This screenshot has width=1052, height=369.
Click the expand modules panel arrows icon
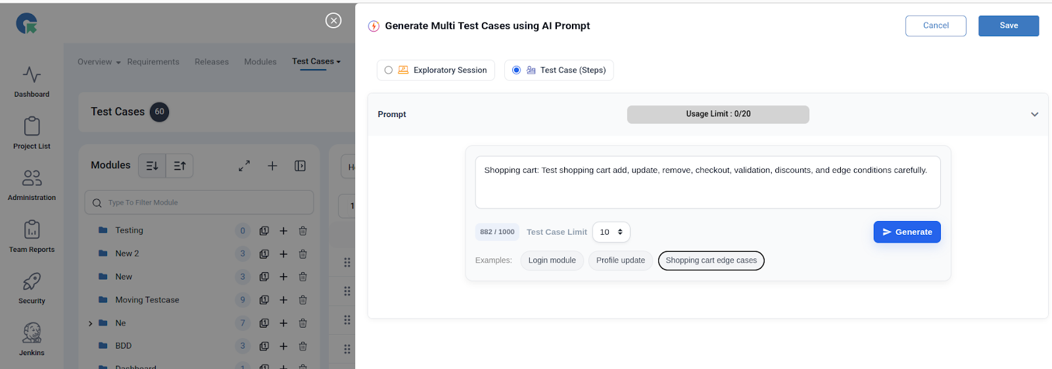click(x=244, y=166)
